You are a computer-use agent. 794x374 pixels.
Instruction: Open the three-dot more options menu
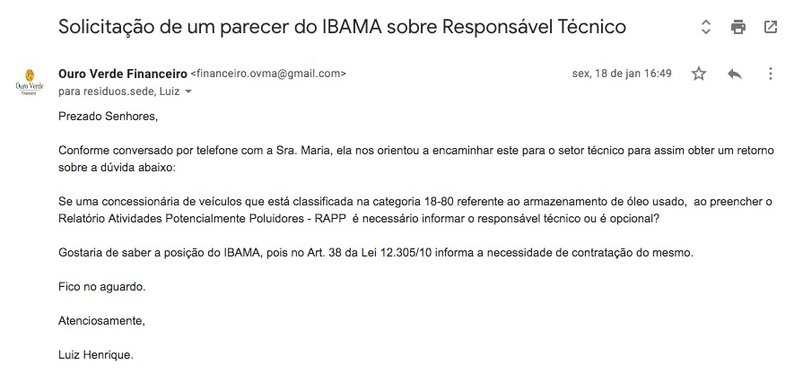[770, 74]
